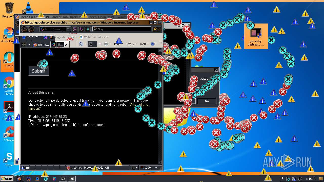This screenshot has height=182, width=324.
Task: Click the Internet Explorer taskbar icon
Action: point(19,179)
